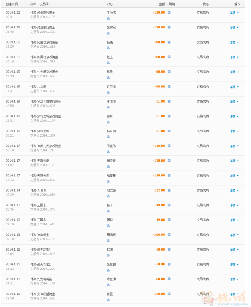This screenshot has height=307, width=251.
Task: Click the contact icon under 周聪
Action: pos(108,226)
